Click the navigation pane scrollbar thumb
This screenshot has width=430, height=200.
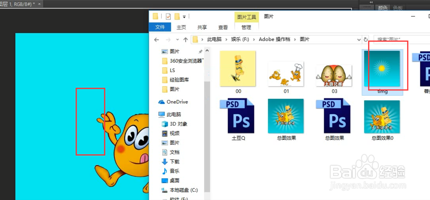coord(207,136)
